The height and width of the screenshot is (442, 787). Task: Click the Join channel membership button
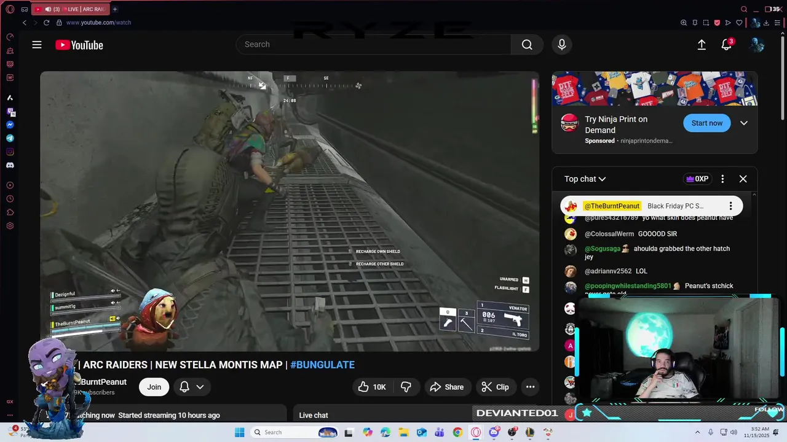click(154, 387)
